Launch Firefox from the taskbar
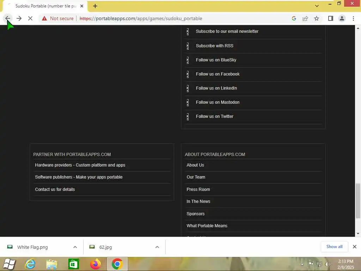 pos(95,264)
